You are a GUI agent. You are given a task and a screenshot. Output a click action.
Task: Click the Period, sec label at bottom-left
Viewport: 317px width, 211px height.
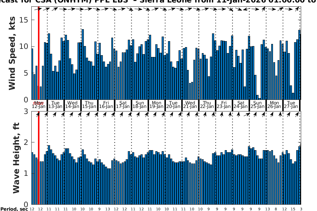point(14,209)
